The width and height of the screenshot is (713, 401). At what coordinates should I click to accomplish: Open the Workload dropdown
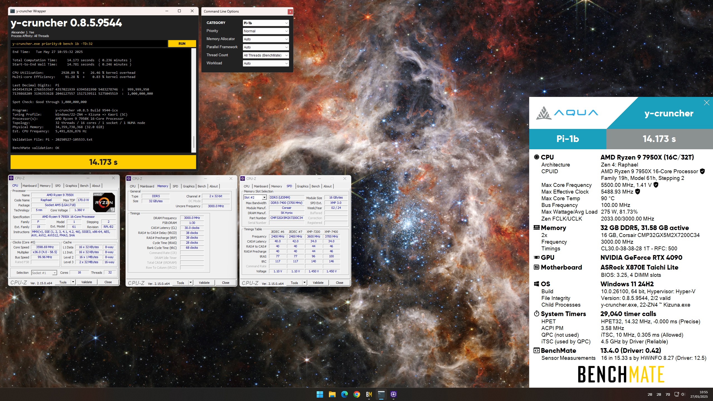point(266,63)
